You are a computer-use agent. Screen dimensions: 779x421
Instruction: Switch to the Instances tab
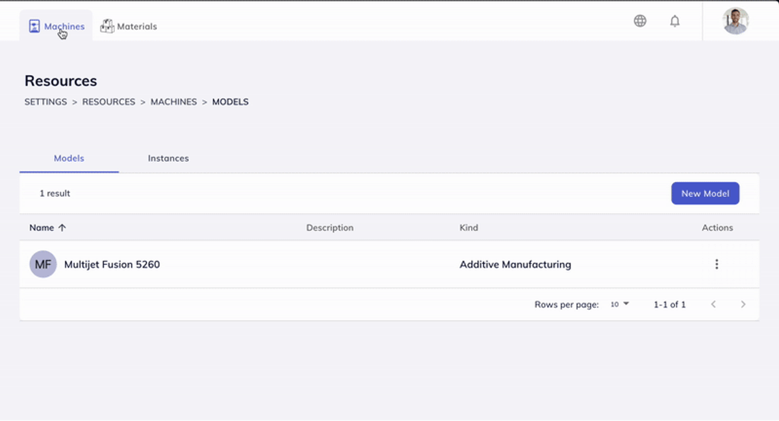click(168, 158)
